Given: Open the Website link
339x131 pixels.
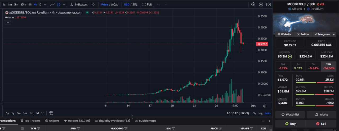Looking at the screenshot, I should point(284,34).
